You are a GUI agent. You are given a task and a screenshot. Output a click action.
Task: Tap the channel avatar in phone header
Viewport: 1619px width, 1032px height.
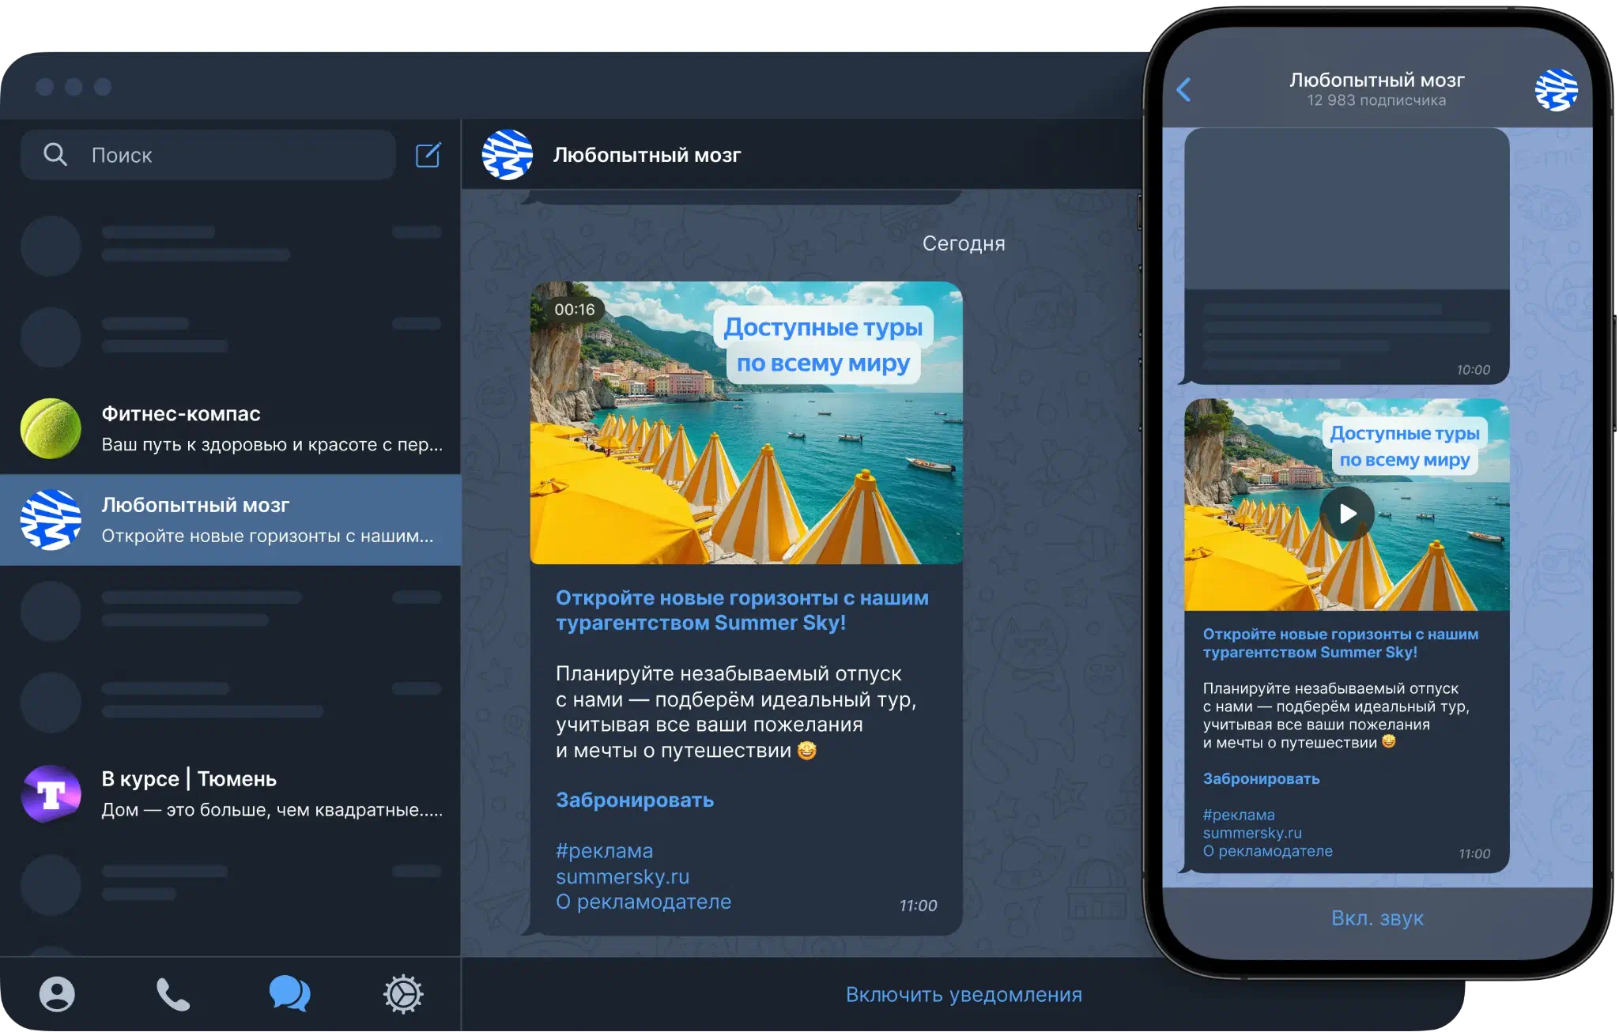(1556, 89)
